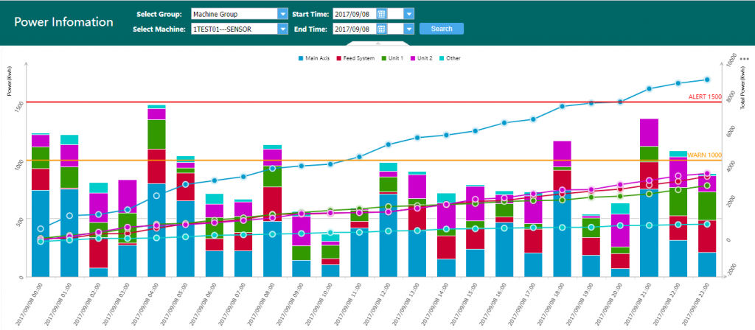Click the 04:00 bar Main Axis segment
The image size is (755, 330).
pos(156,230)
